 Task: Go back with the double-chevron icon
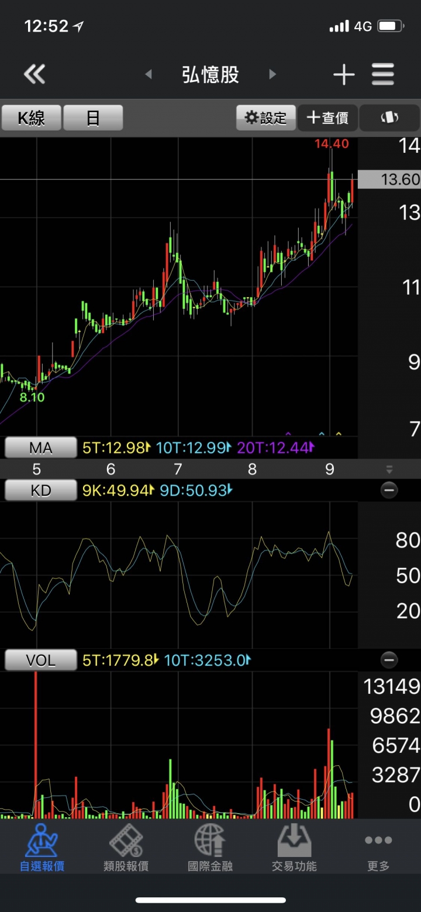(34, 74)
